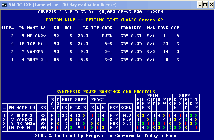The image size is (215, 140).
Task: Click ME AN2x in the rankings table
Action: tap(26, 124)
